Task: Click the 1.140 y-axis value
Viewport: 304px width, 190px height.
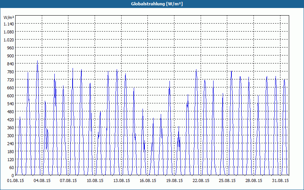Action: pyautogui.click(x=9, y=24)
